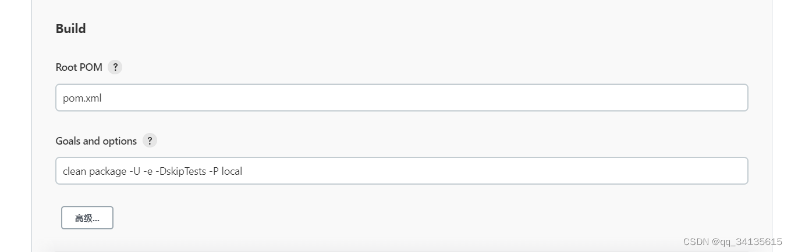Click the Build section heading
The width and height of the screenshot is (791, 252).
pyautogui.click(x=70, y=28)
